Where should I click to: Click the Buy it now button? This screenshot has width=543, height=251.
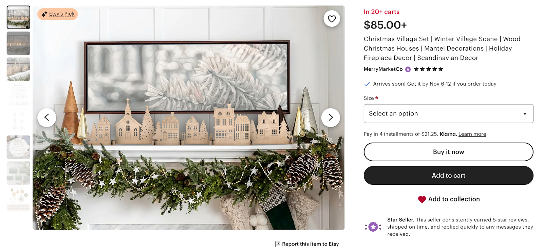[448, 152]
